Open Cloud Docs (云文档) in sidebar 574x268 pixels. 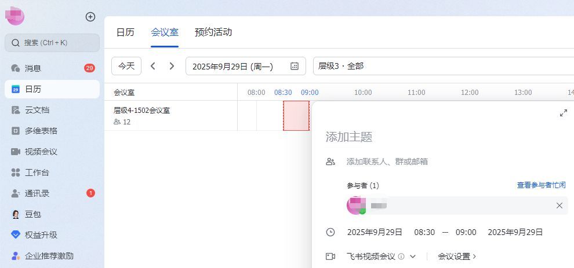click(37, 110)
